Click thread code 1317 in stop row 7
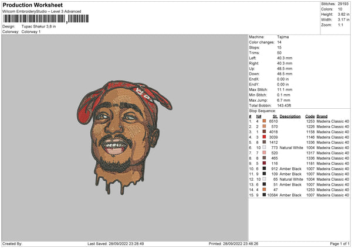This screenshot has height=248, width=352. [x=310, y=153]
